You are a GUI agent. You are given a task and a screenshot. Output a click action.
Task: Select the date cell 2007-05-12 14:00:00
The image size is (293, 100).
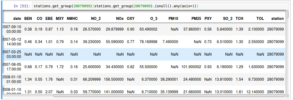click(12, 42)
